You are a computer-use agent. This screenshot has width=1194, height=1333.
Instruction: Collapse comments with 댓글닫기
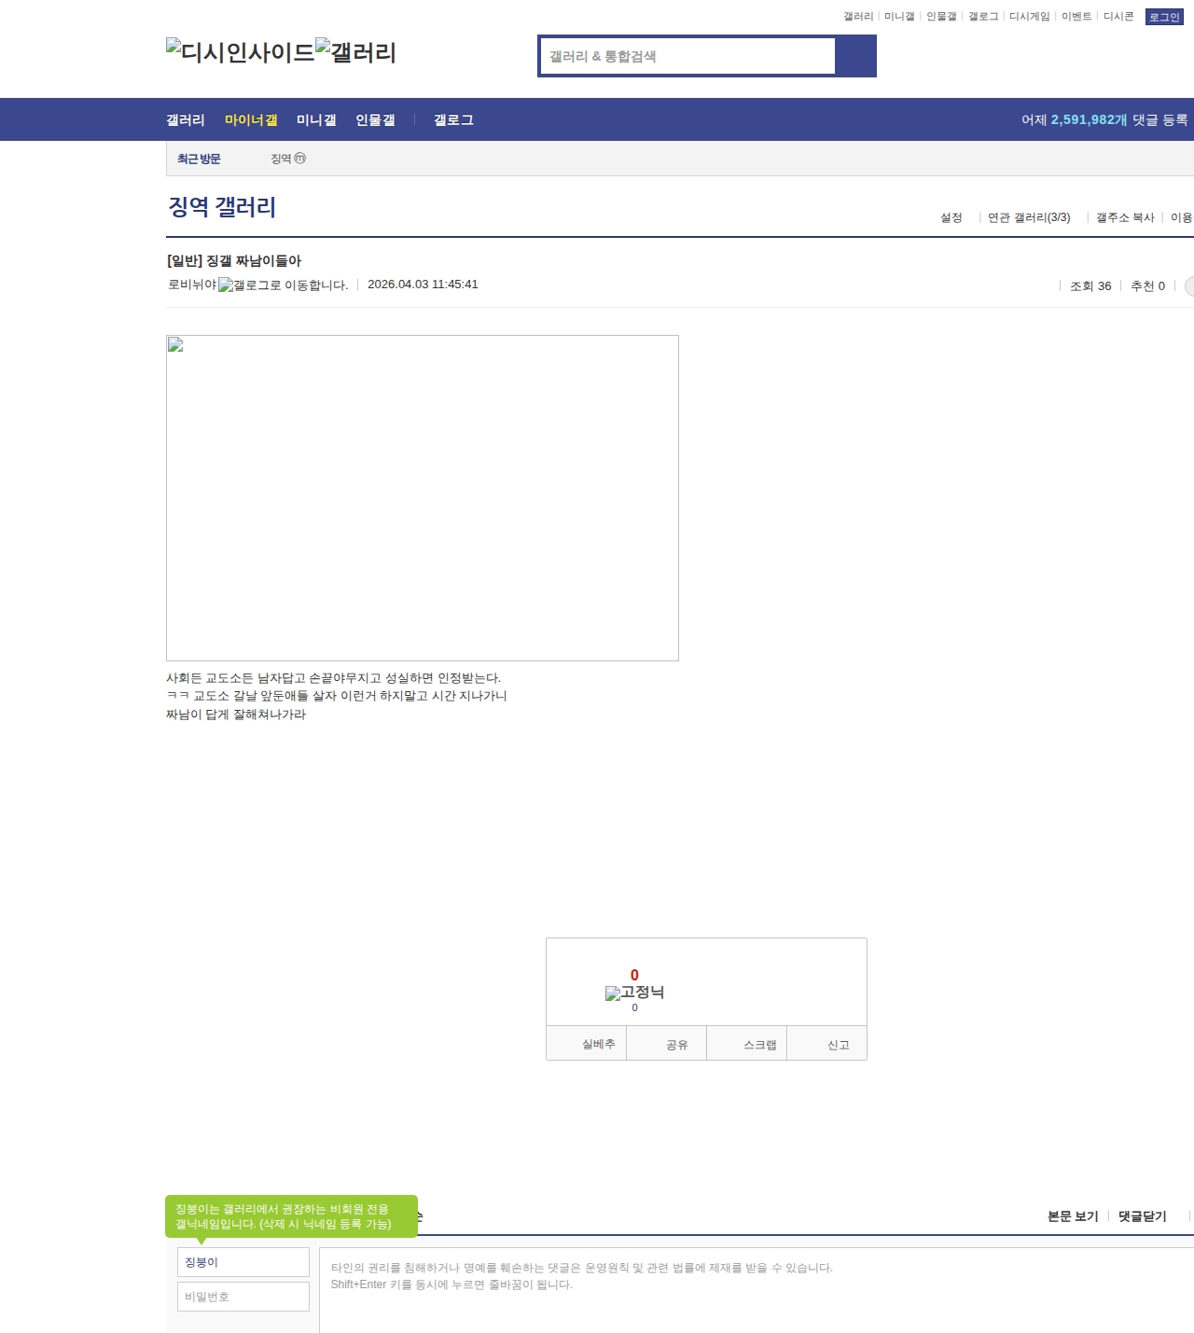tap(1142, 1216)
